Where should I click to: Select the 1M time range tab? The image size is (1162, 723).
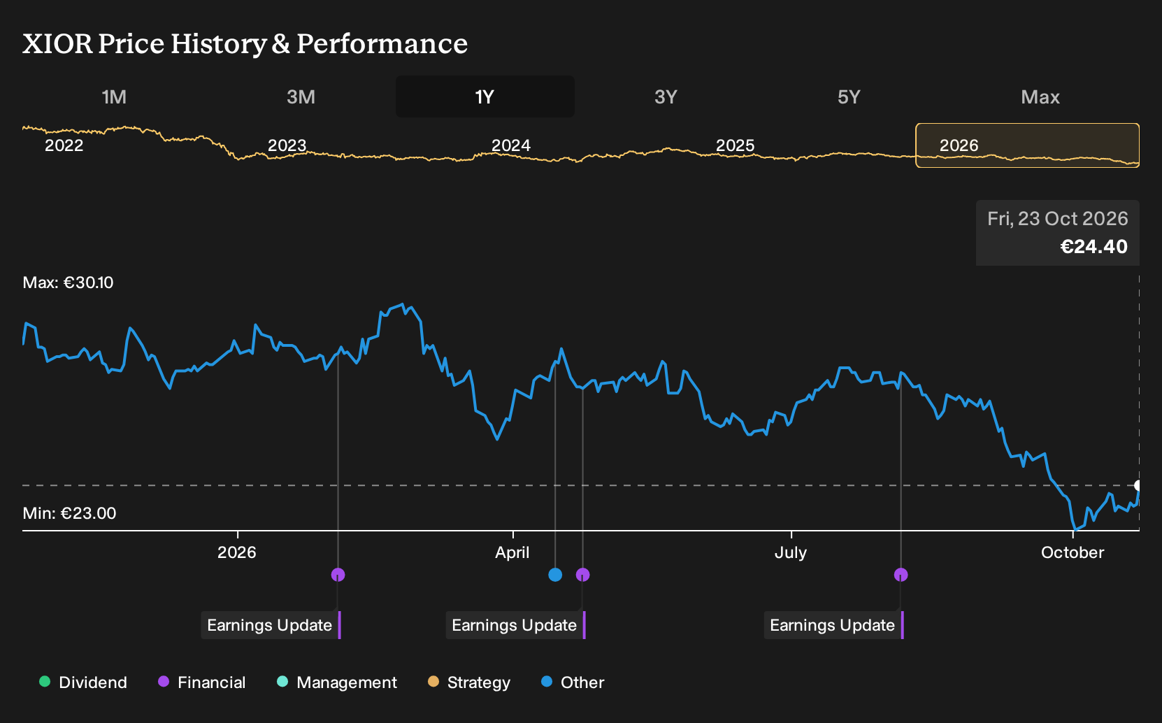pyautogui.click(x=114, y=96)
